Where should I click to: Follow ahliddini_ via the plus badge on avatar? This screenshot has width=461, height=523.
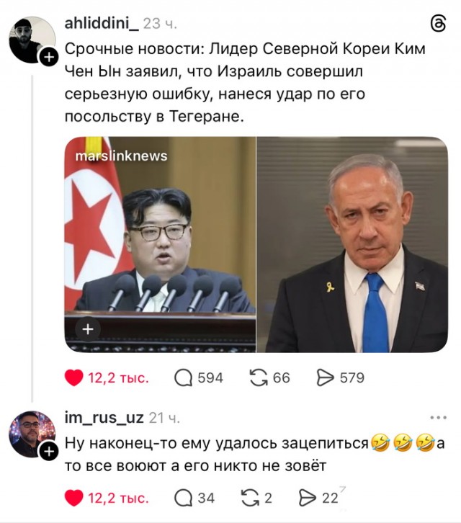49,58
